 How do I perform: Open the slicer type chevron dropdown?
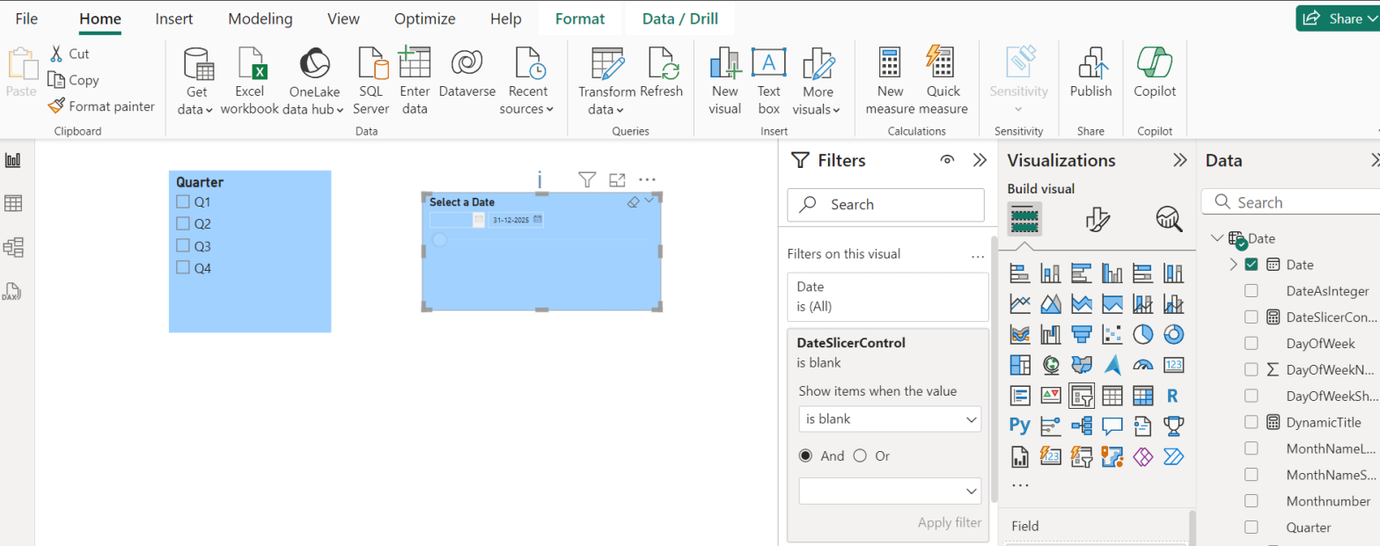point(650,200)
